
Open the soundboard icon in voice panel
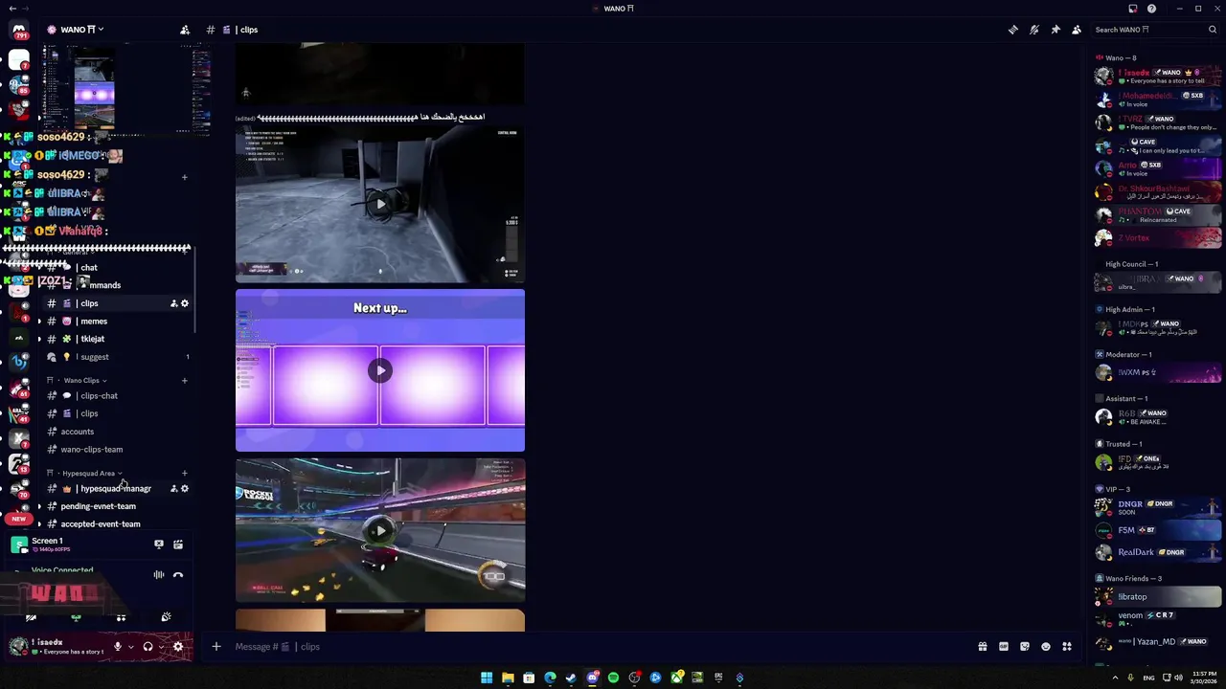166,617
